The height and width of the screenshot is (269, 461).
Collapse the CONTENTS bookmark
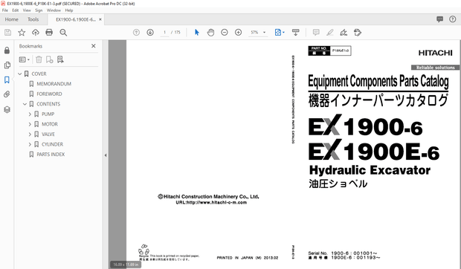pyautogui.click(x=25, y=104)
